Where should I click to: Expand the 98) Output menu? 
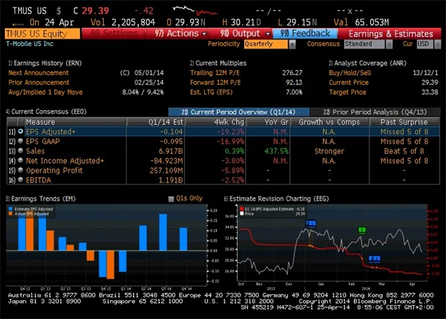pos(245,33)
